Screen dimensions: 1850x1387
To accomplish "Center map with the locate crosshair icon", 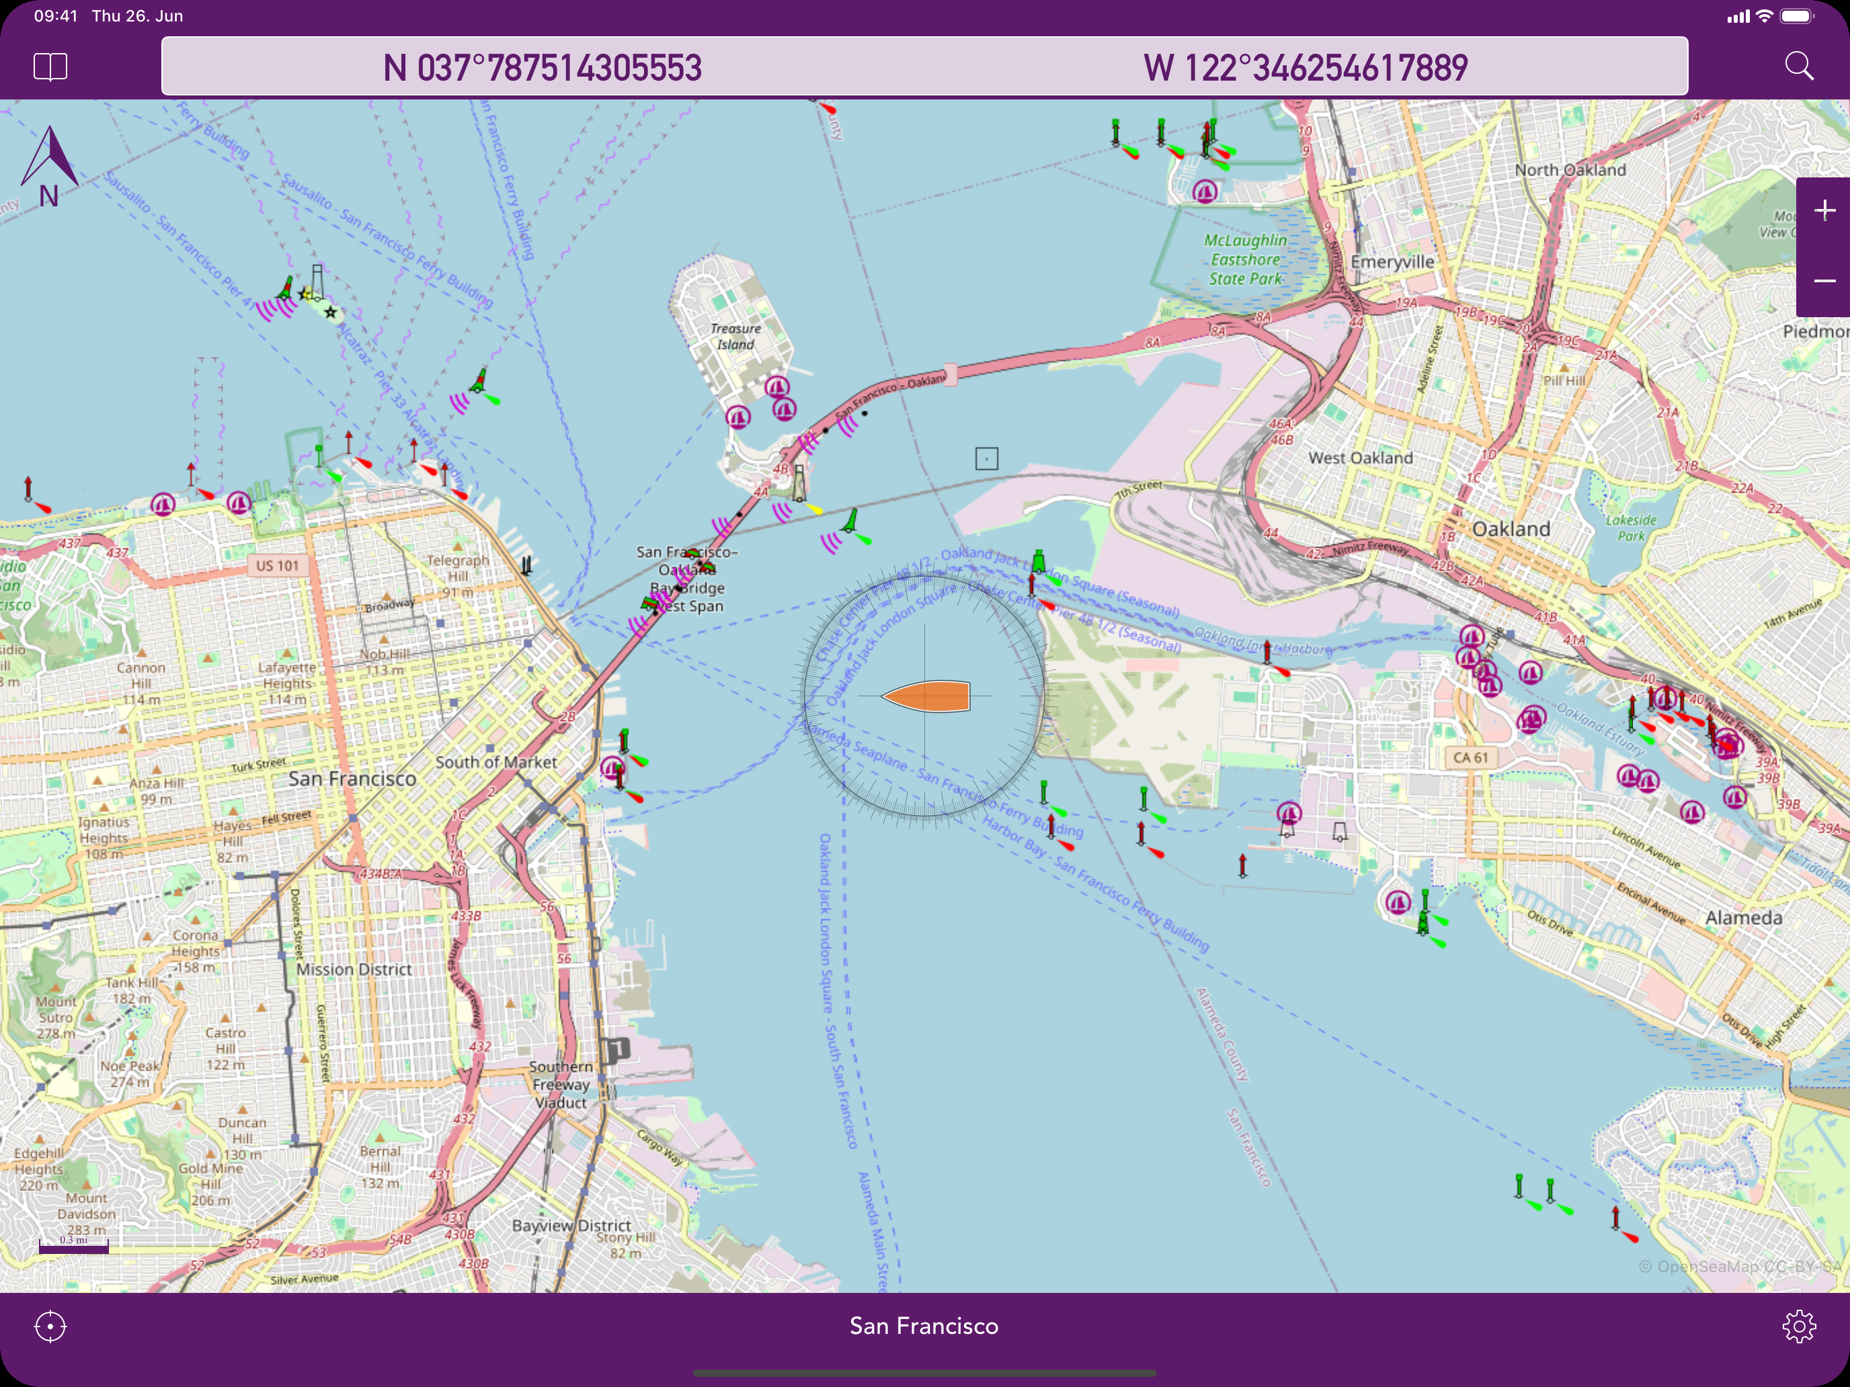I will (50, 1326).
